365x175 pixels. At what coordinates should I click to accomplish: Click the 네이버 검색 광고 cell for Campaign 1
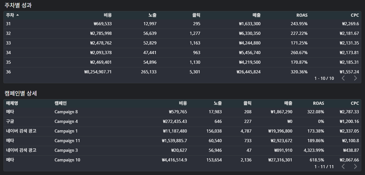pyautogui.click(x=21, y=131)
